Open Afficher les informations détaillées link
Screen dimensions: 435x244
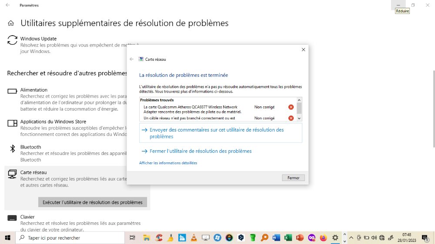click(168, 163)
